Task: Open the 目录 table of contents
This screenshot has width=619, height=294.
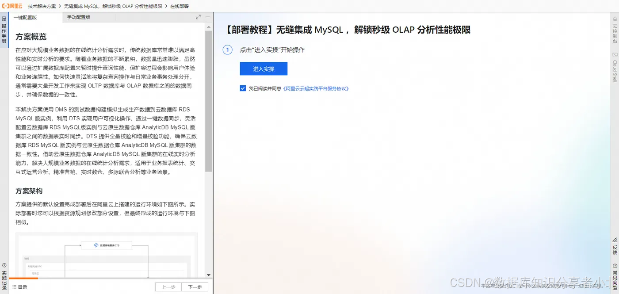Action: click(20, 287)
